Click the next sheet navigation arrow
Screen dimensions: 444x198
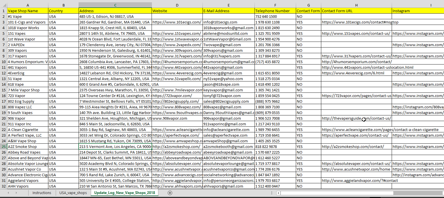[x=16, y=193]
